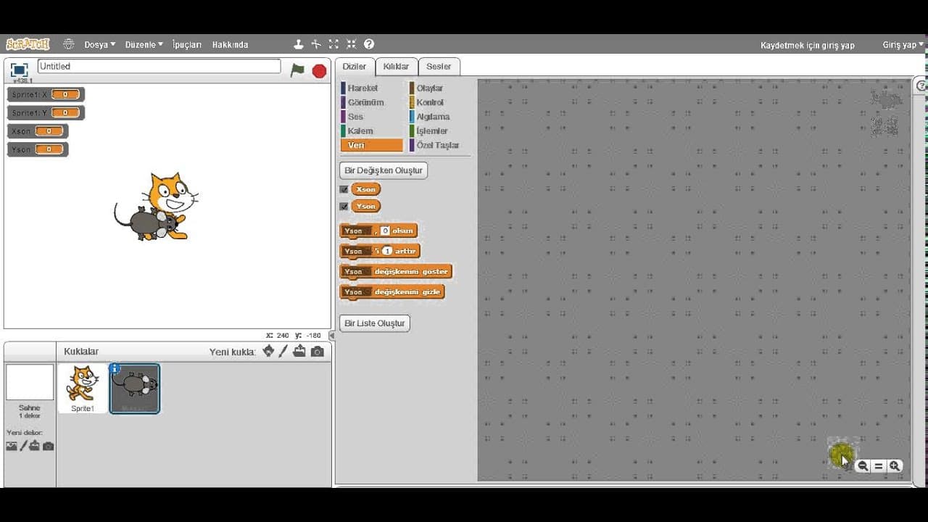The height and width of the screenshot is (522, 928).
Task: Select the Shrink sprite tool
Action: tap(352, 44)
